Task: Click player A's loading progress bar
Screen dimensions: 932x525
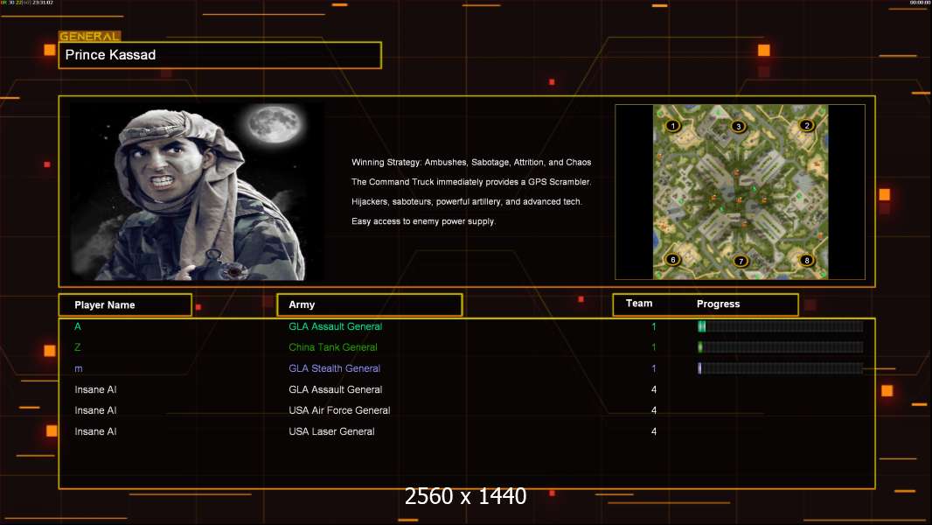Action: click(x=780, y=326)
